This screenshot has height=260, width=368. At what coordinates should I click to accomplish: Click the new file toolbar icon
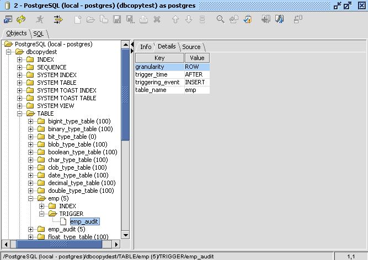click(78, 19)
